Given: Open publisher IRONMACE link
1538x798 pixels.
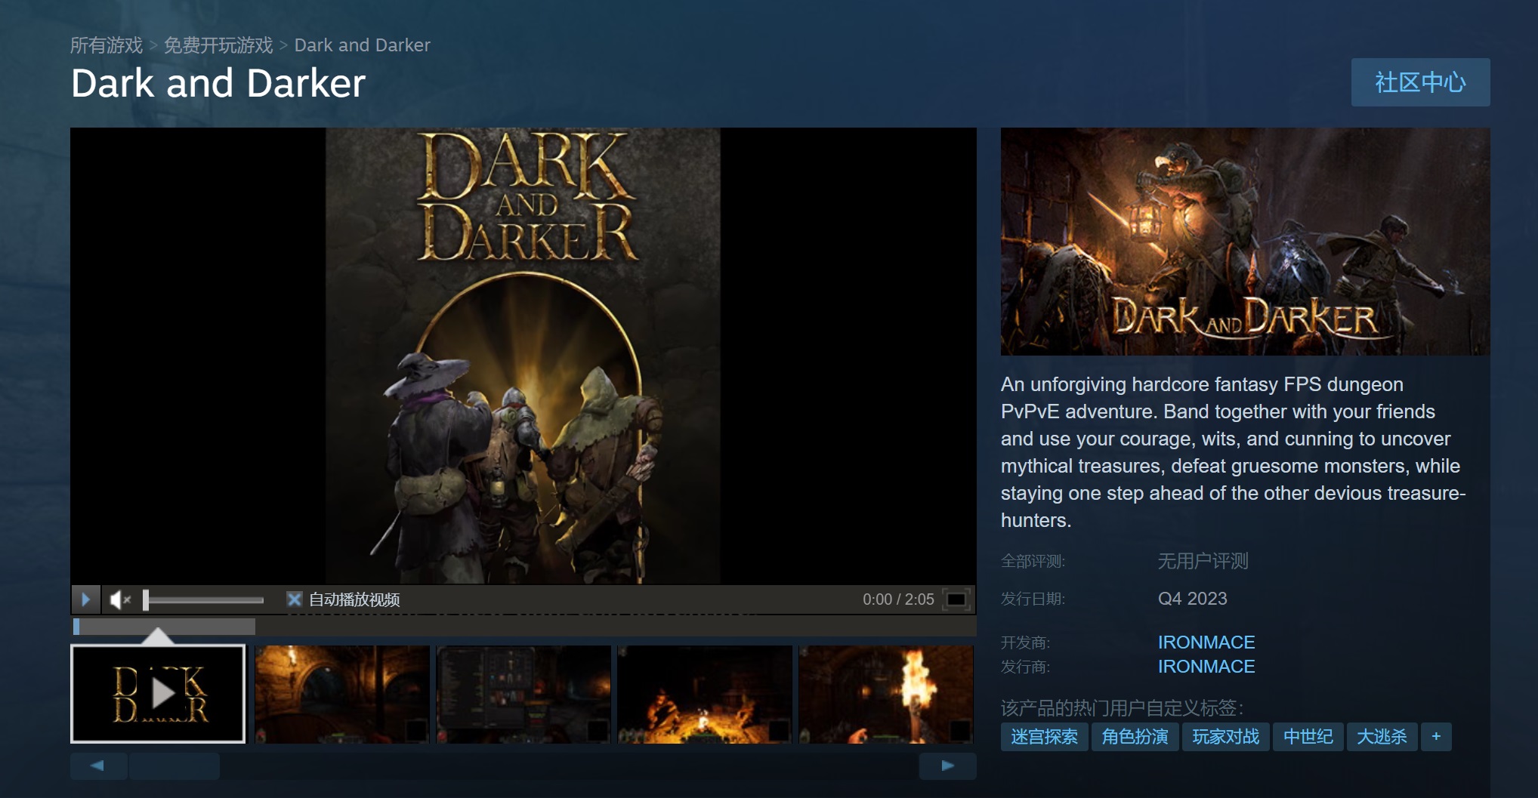Looking at the screenshot, I should click(1206, 667).
